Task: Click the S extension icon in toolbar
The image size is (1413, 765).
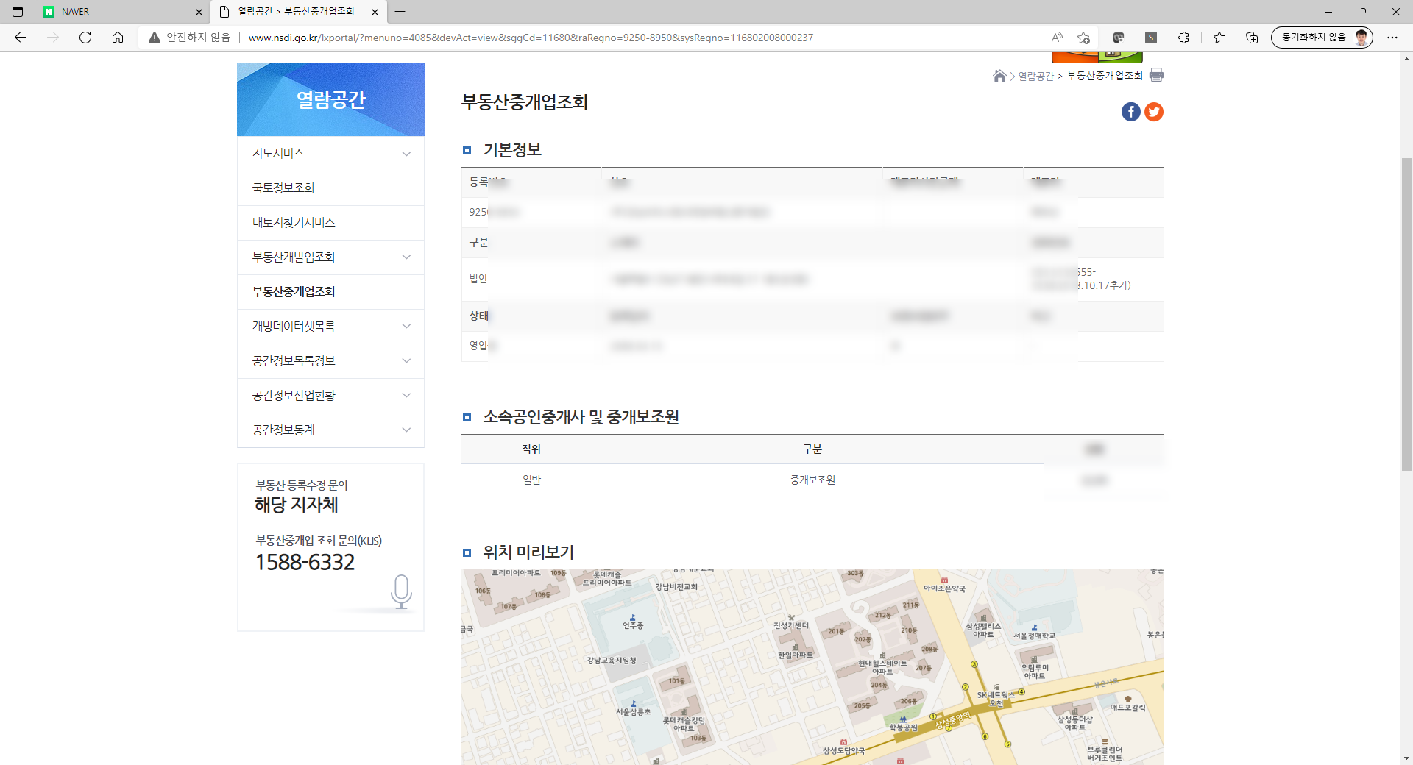Action: 1151,38
